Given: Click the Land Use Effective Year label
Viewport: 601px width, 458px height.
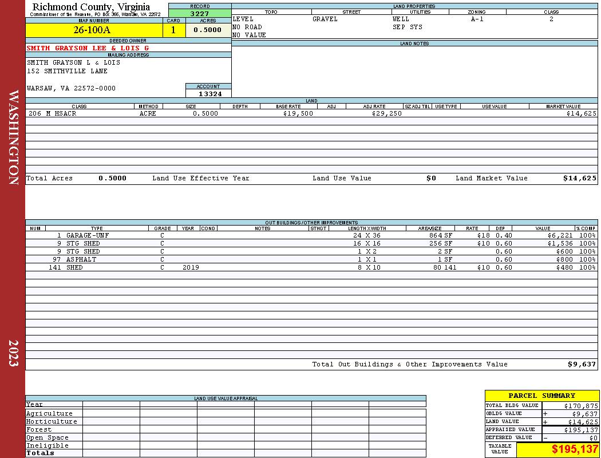Looking at the screenshot, I should coord(201,178).
